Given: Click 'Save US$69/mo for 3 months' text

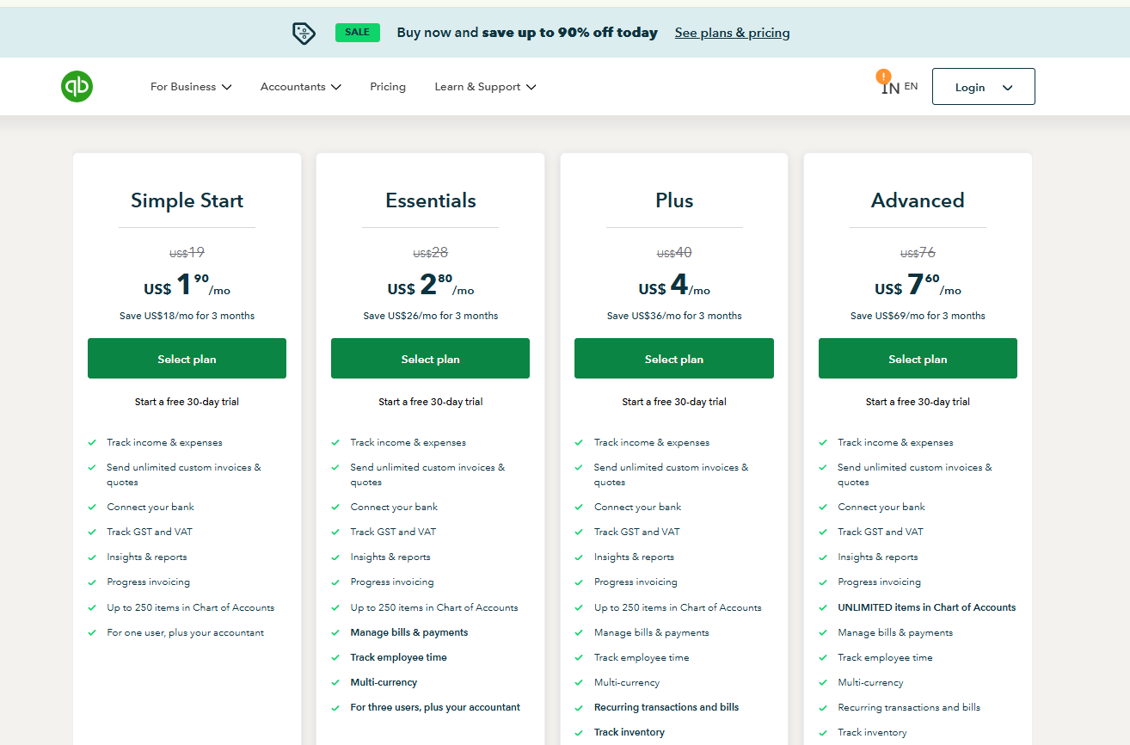Looking at the screenshot, I should 918,316.
